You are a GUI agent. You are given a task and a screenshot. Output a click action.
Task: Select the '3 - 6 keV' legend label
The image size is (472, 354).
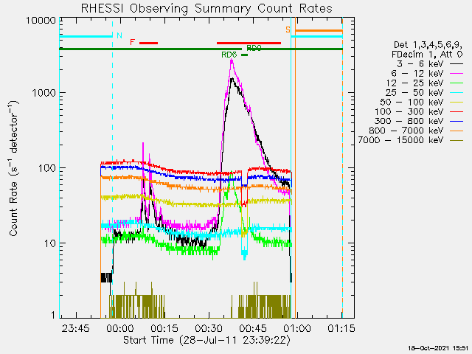[420, 64]
